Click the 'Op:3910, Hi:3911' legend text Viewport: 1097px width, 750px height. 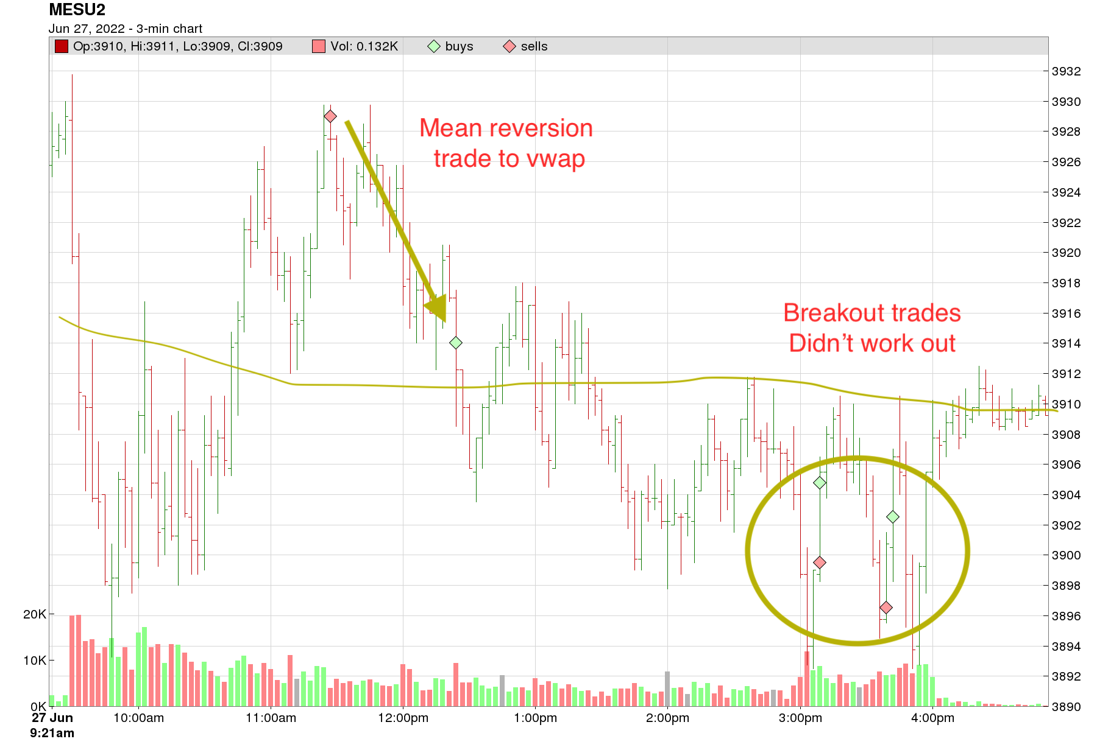pyautogui.click(x=126, y=46)
